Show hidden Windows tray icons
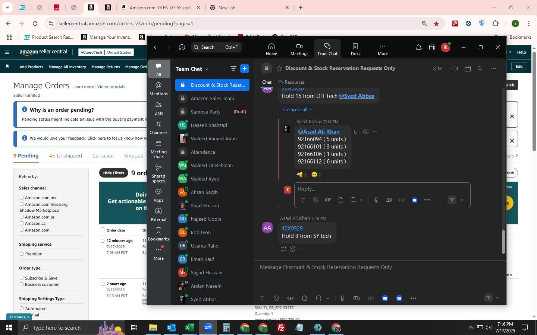The width and height of the screenshot is (537, 335). [x=471, y=328]
